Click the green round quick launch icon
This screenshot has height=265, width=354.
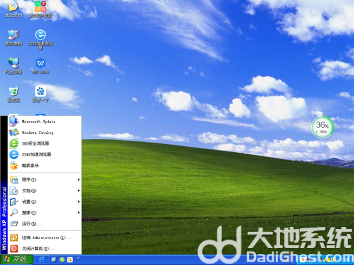point(62,260)
